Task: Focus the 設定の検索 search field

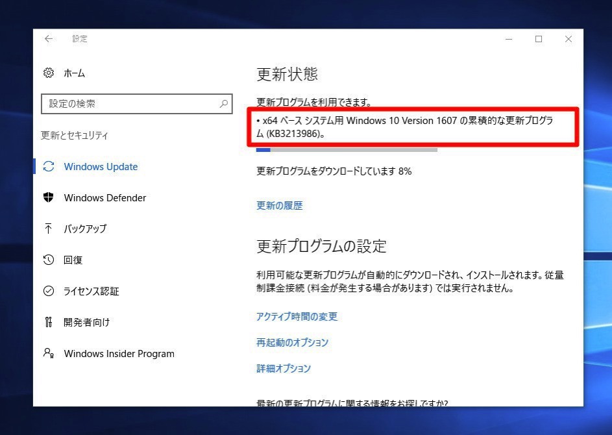Action: (x=136, y=104)
